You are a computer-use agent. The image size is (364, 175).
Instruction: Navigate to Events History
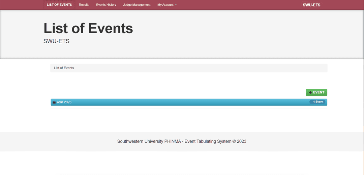(x=106, y=5)
